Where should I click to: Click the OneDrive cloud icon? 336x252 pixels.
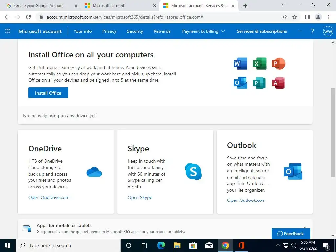94,172
